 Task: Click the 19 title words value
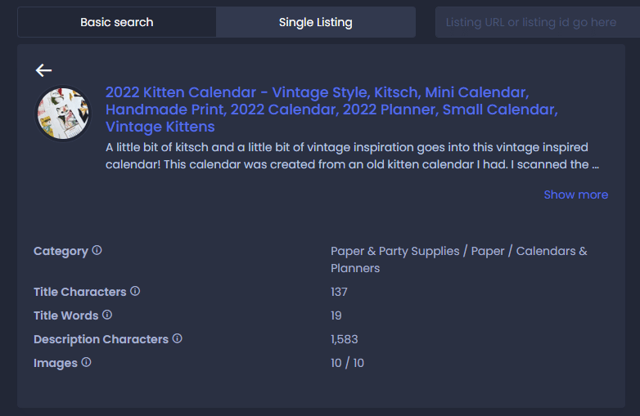[x=336, y=315]
